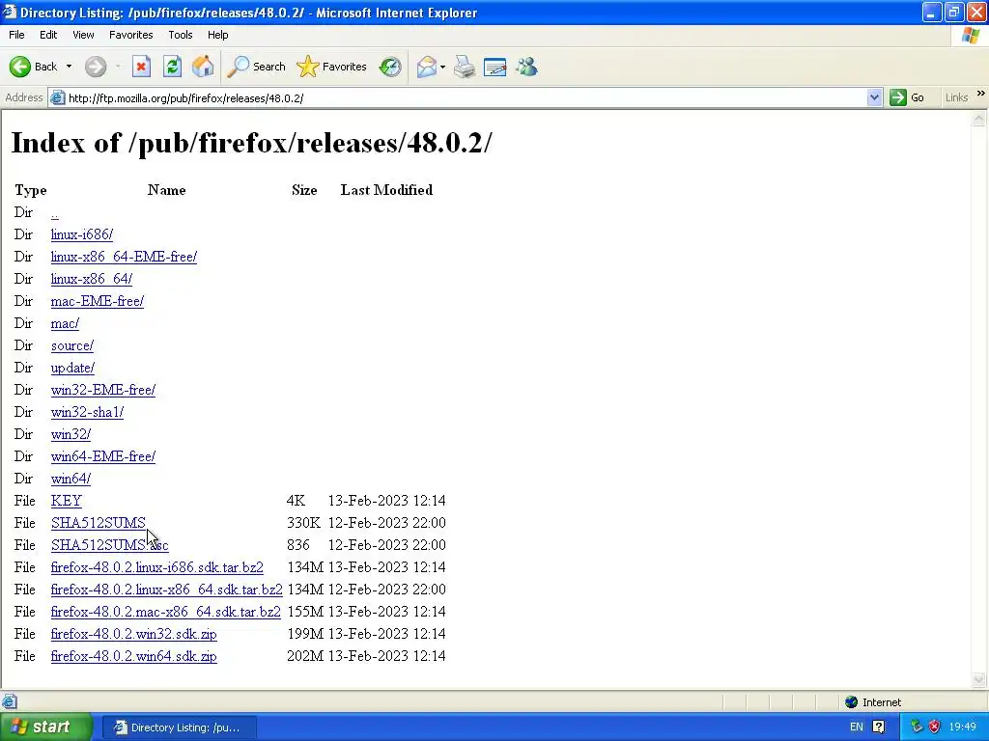Open the parent directory '..' link
The height and width of the screenshot is (741, 989).
[x=55, y=212]
